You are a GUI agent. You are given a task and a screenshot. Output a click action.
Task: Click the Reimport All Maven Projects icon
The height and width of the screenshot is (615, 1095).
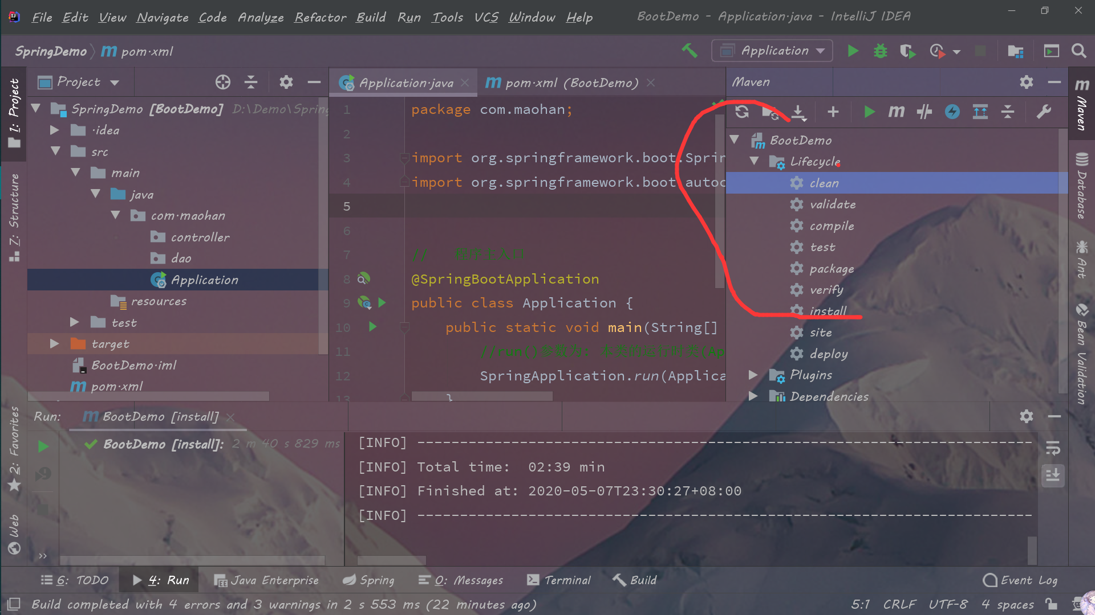[741, 112]
